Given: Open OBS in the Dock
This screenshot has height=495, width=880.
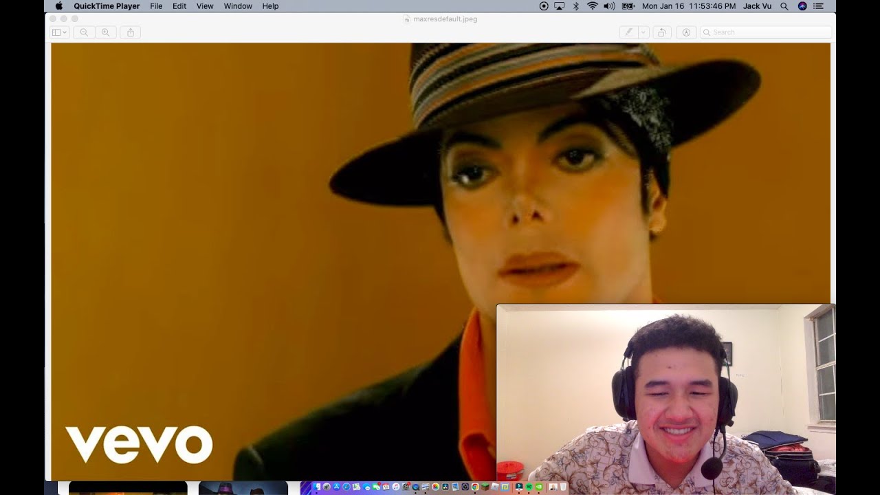Looking at the screenshot, I should pos(465,487).
